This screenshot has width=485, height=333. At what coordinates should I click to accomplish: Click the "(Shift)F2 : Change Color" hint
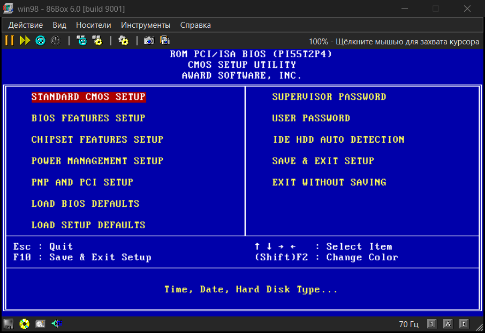tap(327, 257)
